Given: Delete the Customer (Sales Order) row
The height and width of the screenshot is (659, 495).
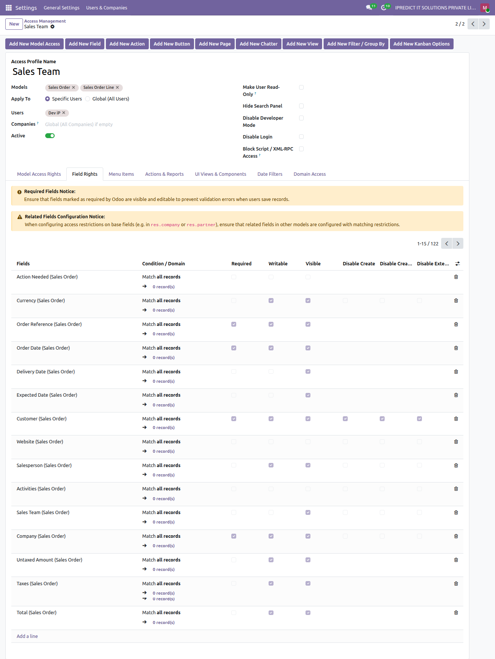Looking at the screenshot, I should click(x=456, y=419).
